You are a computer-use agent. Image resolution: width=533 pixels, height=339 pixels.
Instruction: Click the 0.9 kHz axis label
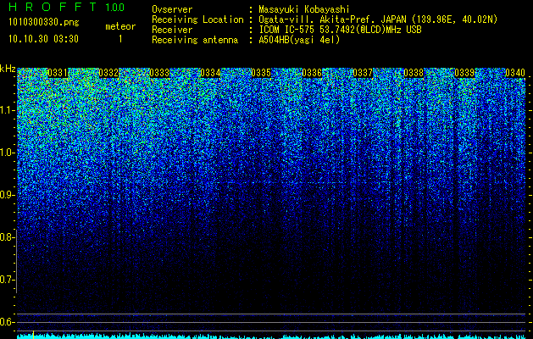6,195
